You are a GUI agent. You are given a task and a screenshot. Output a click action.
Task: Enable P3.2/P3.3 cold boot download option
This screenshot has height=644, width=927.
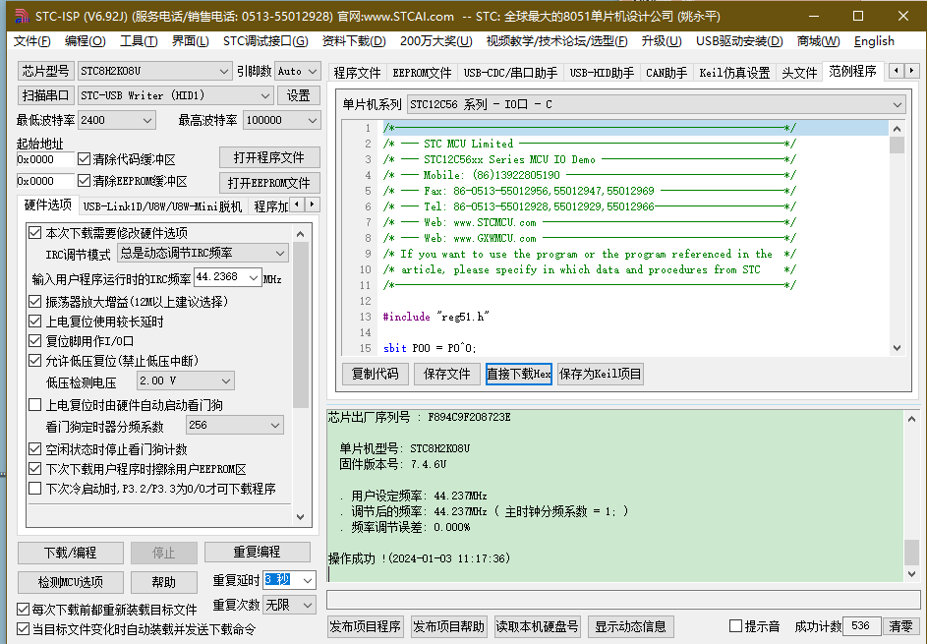click(x=34, y=489)
